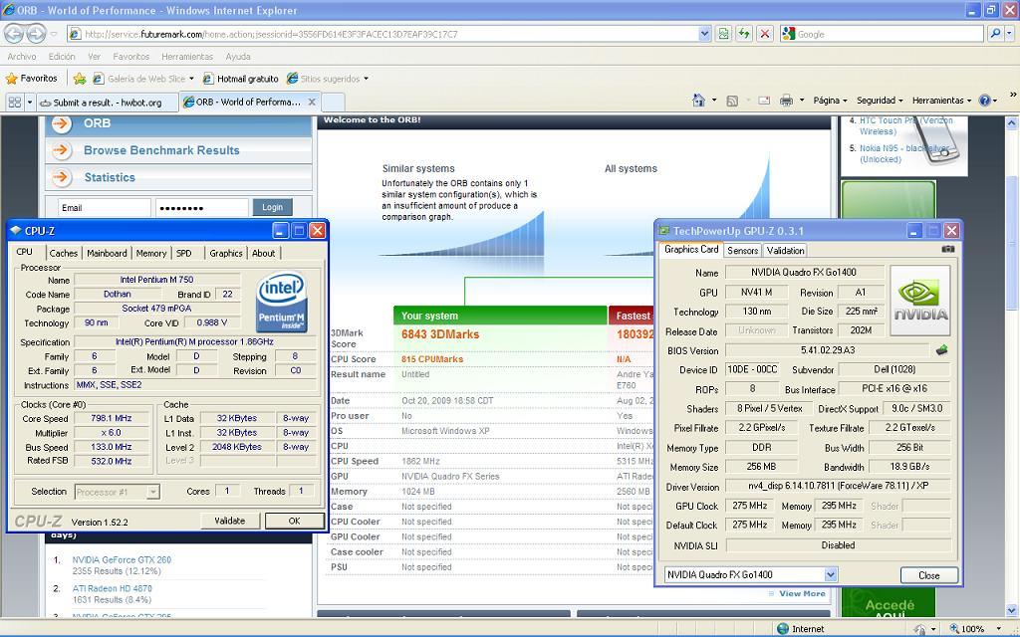This screenshot has width=1020, height=637.
Task: Click the Google search magnifier icon
Action: coord(995,34)
